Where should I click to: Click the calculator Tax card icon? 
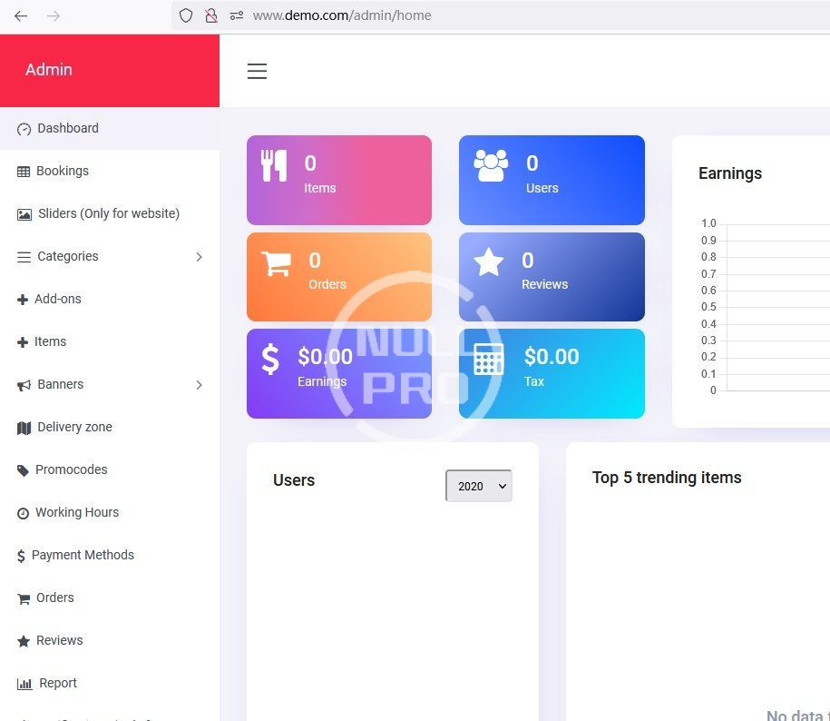[x=489, y=360]
